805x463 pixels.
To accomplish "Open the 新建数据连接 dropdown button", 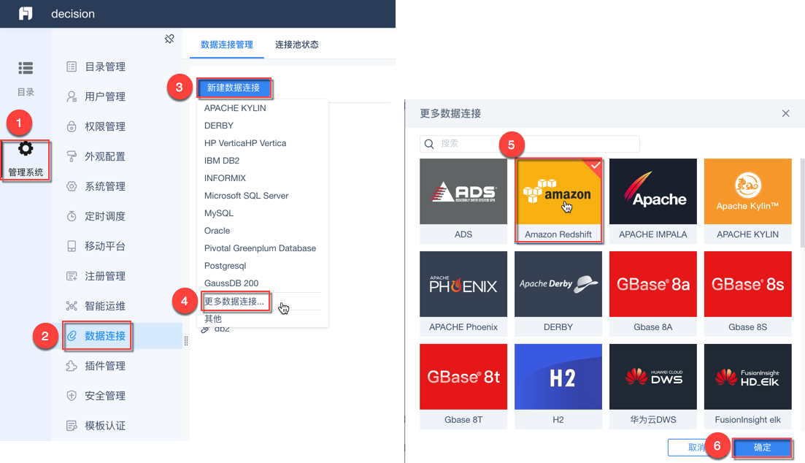I will 234,88.
